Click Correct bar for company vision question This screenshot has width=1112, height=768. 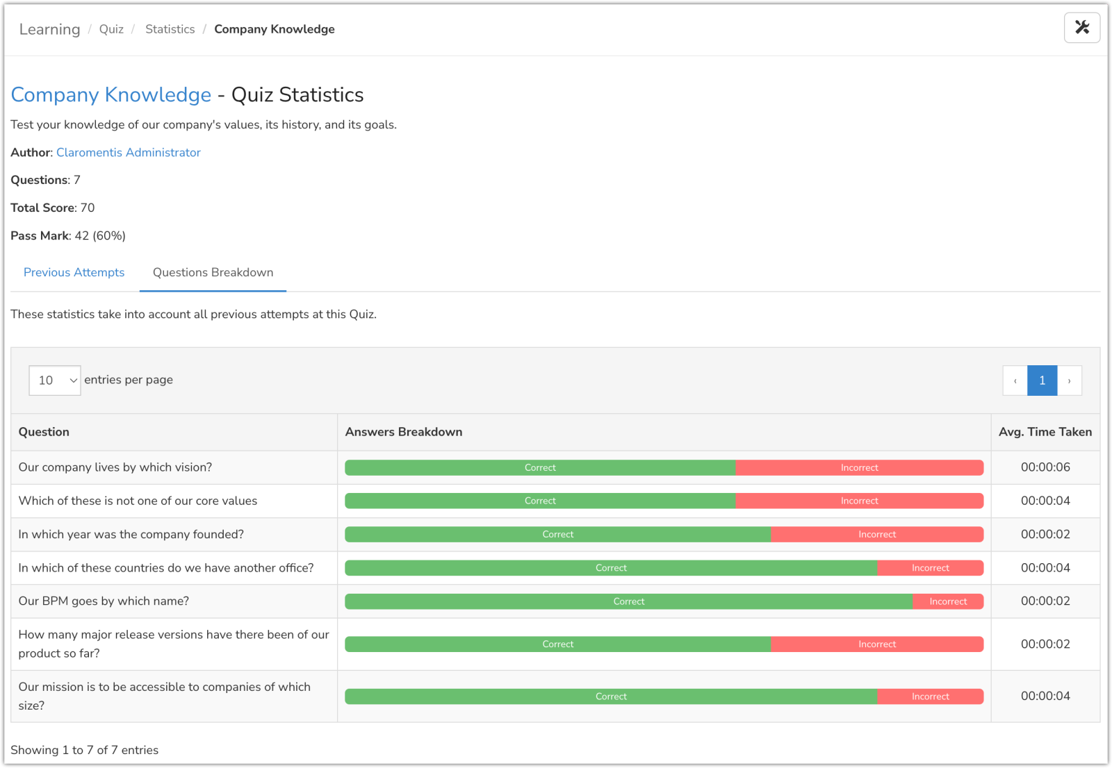click(540, 468)
